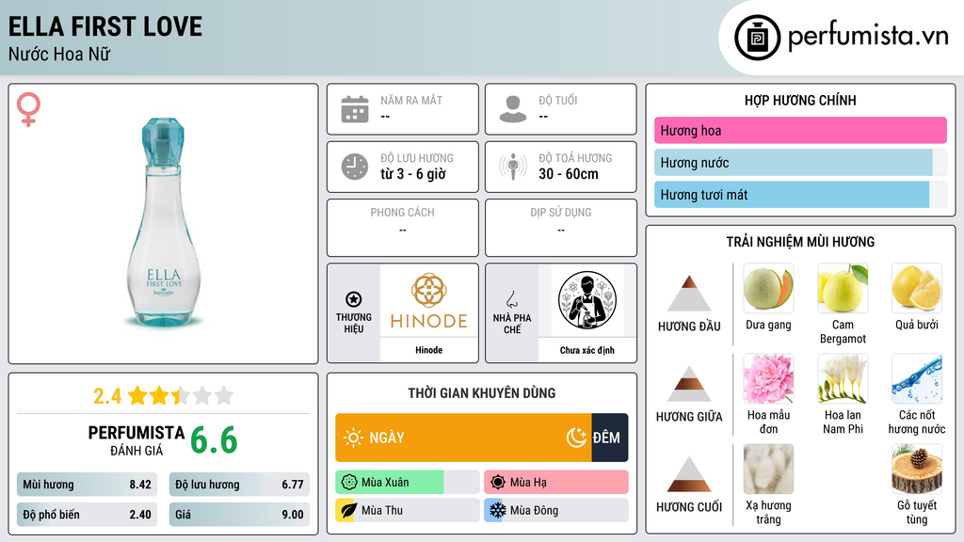Click the calendar icon beside Năm ra mắt
Viewport: 964px width, 542px height.
click(355, 109)
